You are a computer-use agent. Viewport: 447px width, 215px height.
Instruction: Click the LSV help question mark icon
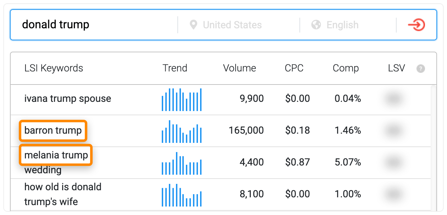point(420,69)
